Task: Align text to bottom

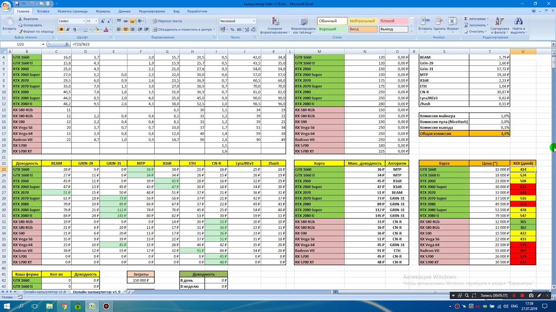Action: point(132,21)
